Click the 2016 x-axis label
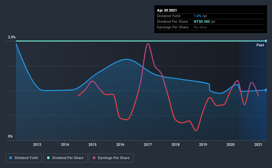272x168 pixels. (x=120, y=145)
